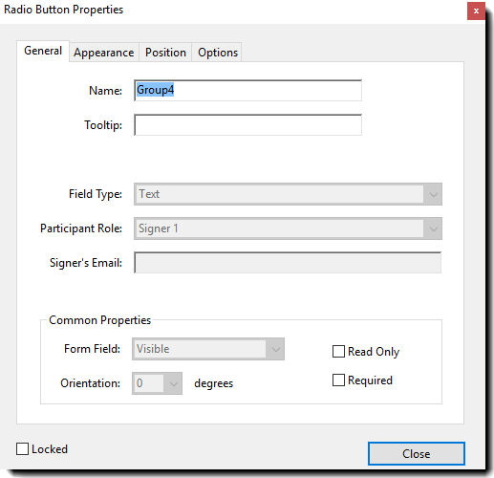This screenshot has height=478, width=494.
Task: Open the Participant Role Signer 1 dropdown
Action: coord(288,228)
